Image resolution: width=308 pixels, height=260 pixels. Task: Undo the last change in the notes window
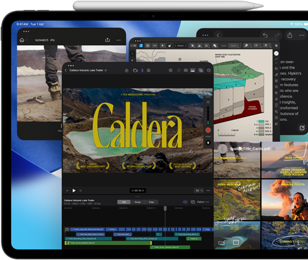click(265, 35)
